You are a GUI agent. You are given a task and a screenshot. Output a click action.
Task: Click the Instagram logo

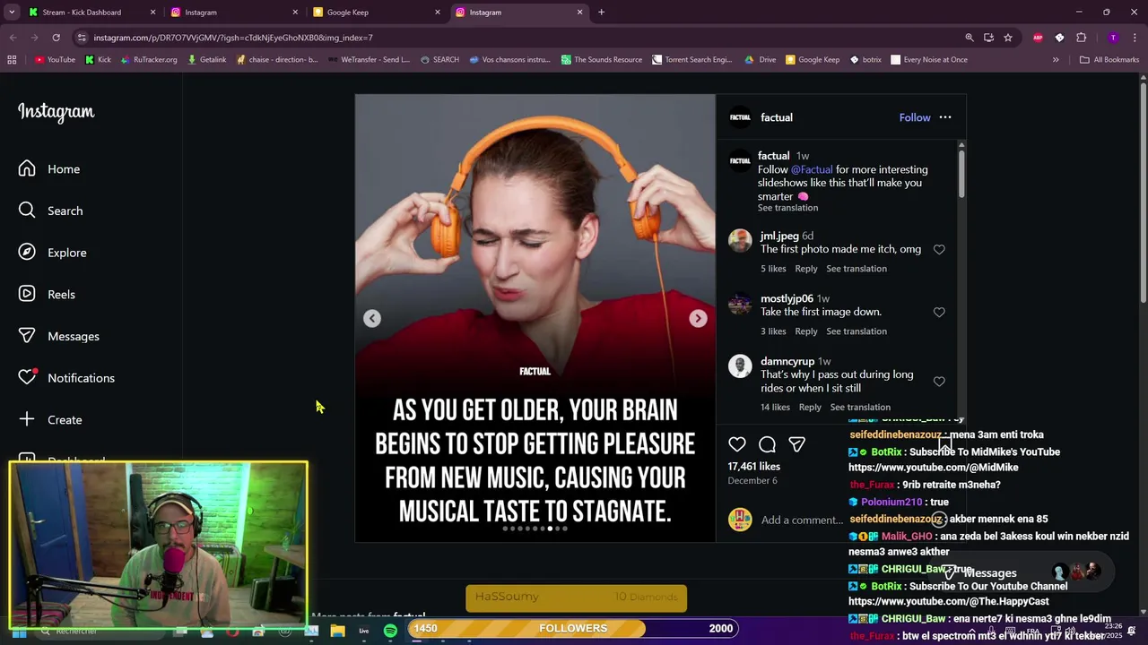(56, 112)
